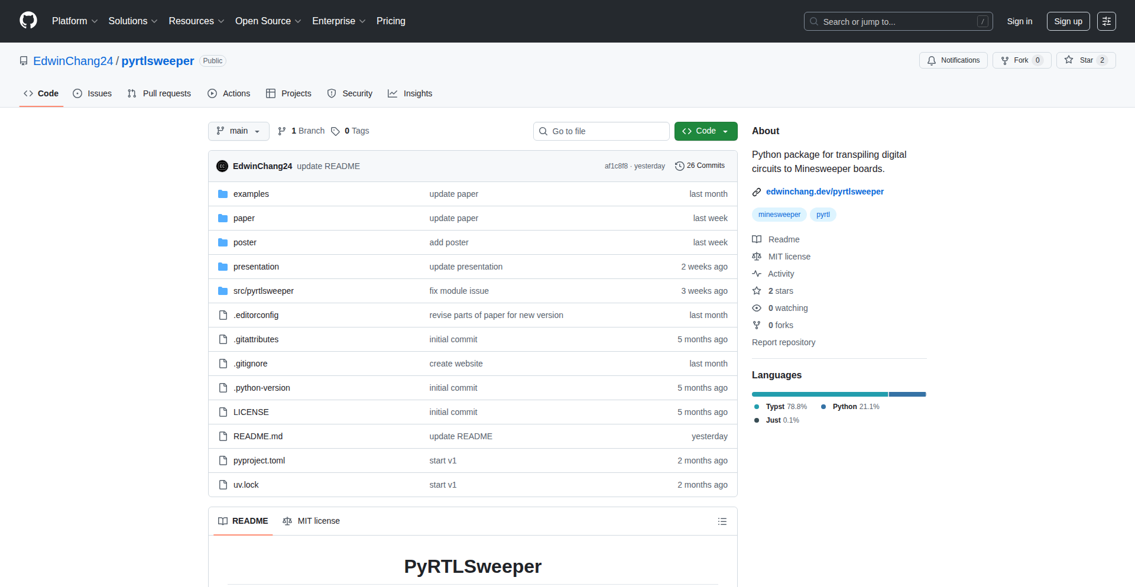Open the green Code dropdown button

706,131
